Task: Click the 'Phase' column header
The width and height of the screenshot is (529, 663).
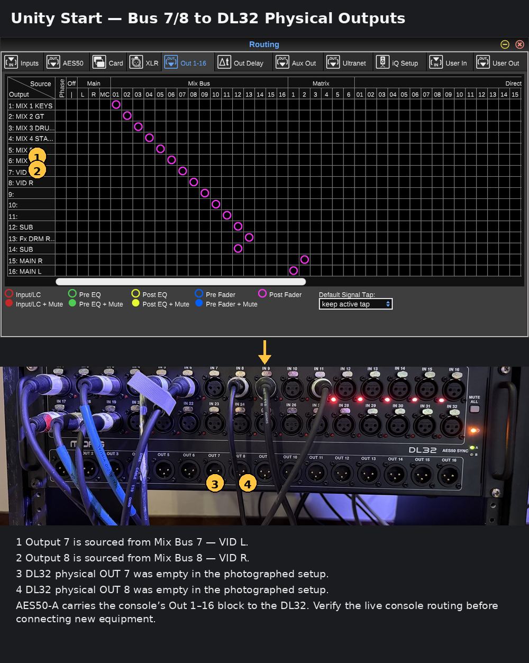Action: pyautogui.click(x=62, y=88)
